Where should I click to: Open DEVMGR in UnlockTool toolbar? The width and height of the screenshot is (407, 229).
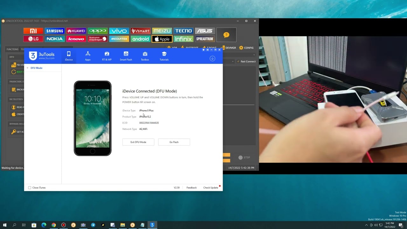(x=229, y=48)
